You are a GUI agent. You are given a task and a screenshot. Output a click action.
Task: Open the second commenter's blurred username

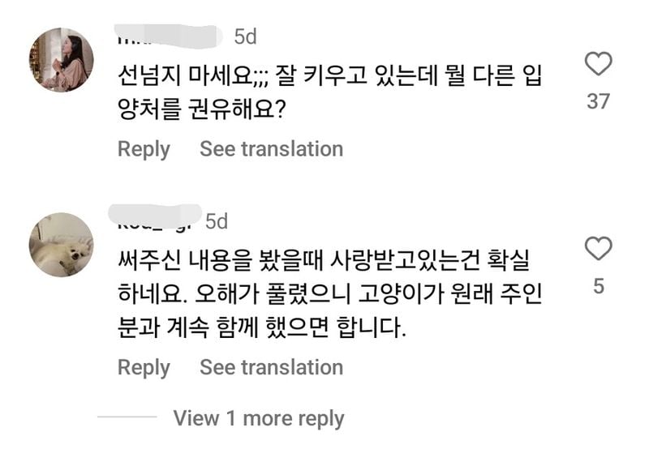(x=155, y=218)
